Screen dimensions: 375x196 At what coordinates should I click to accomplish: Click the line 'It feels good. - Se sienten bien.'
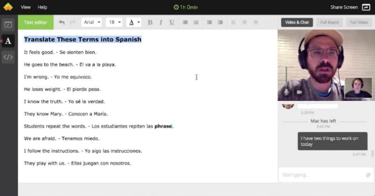pos(60,52)
